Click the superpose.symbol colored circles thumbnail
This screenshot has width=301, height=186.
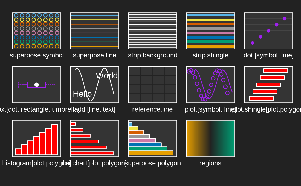click(x=37, y=31)
